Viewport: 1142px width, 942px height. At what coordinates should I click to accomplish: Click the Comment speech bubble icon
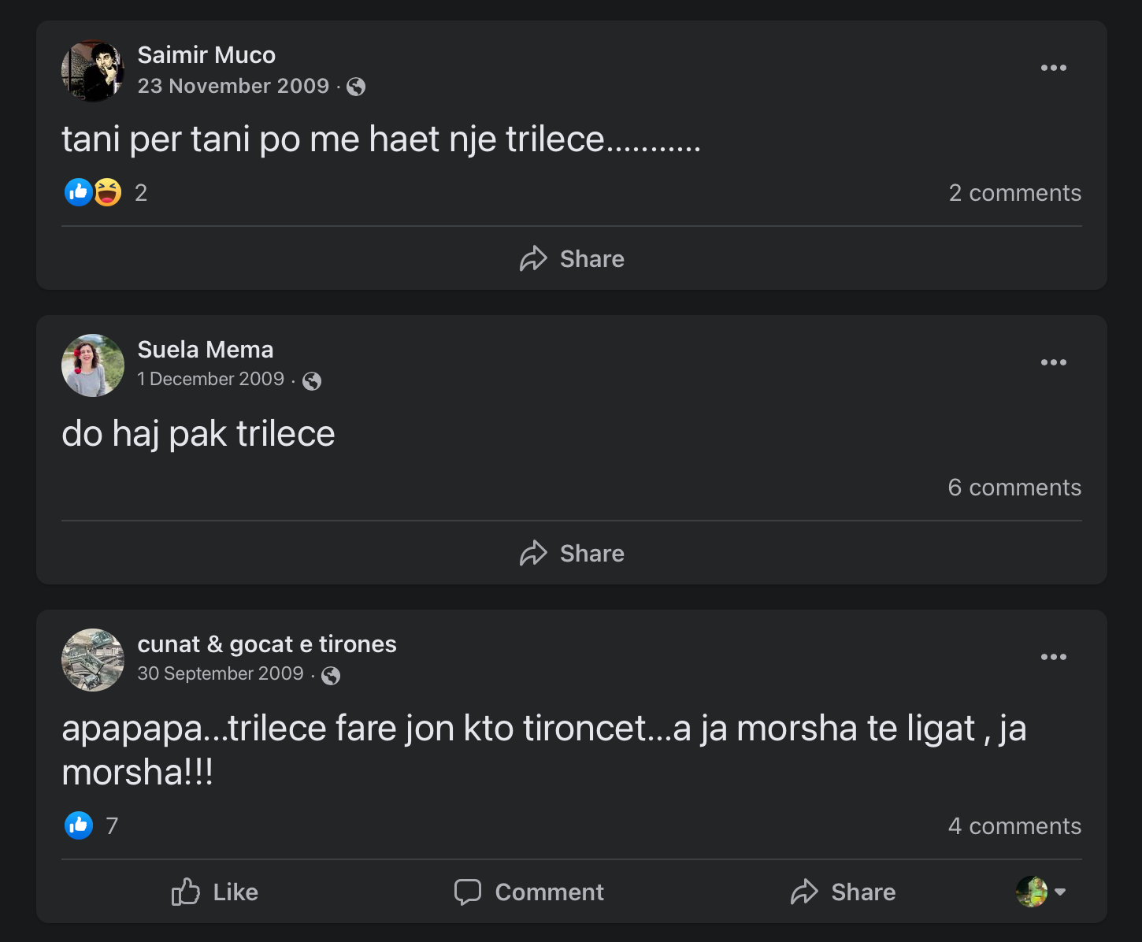468,892
